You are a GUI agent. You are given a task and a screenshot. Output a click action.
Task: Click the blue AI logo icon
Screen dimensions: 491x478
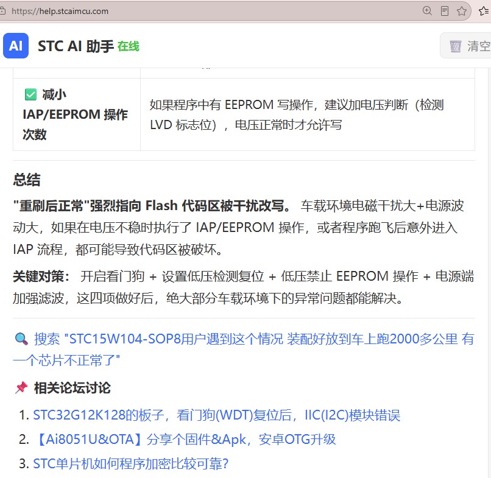pos(16,46)
